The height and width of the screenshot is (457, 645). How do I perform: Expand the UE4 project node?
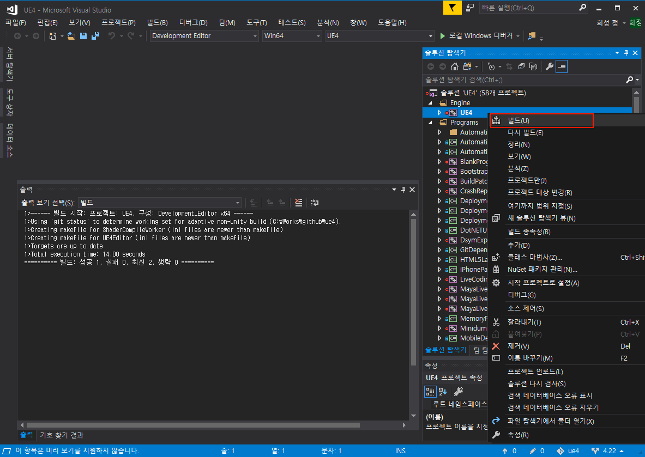pos(440,113)
